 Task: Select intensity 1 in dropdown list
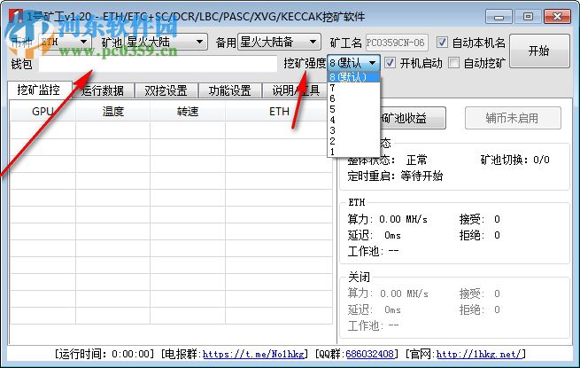coord(353,152)
